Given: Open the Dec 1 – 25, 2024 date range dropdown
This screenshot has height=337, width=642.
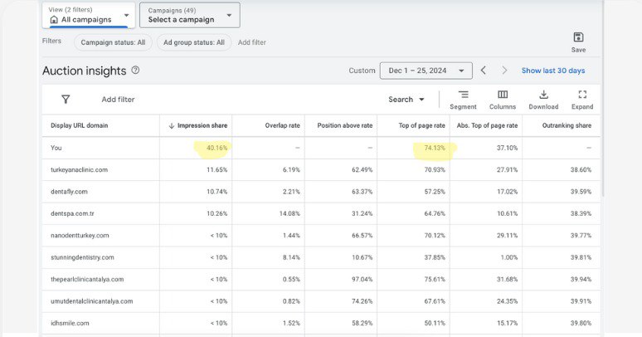Looking at the screenshot, I should 426,71.
